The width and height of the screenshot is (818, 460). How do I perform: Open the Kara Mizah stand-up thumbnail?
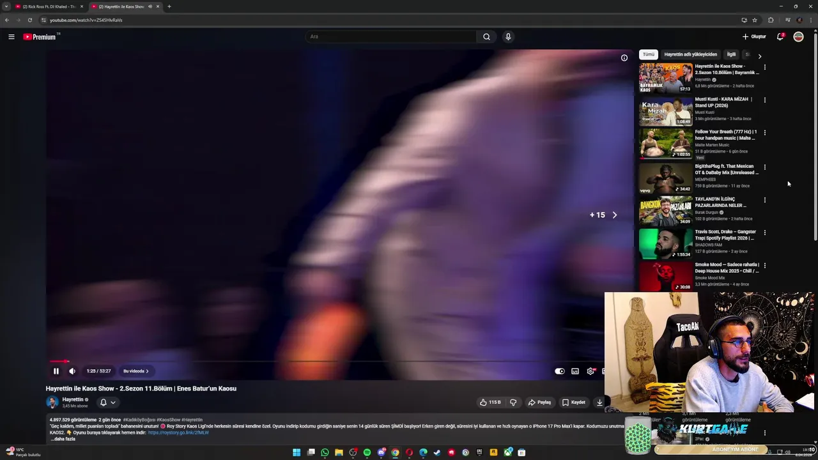click(665, 111)
